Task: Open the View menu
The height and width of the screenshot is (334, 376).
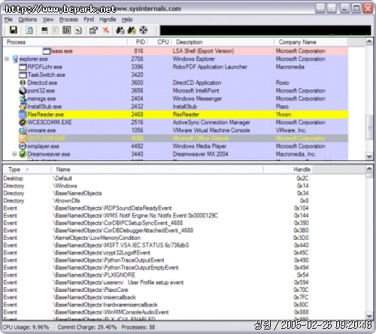Action: [48, 20]
